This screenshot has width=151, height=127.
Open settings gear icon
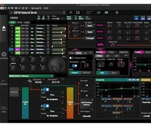pyautogui.click(x=117, y=12)
